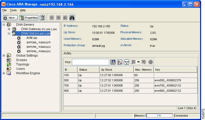Click the A-Z sort table icon

pos(120,62)
